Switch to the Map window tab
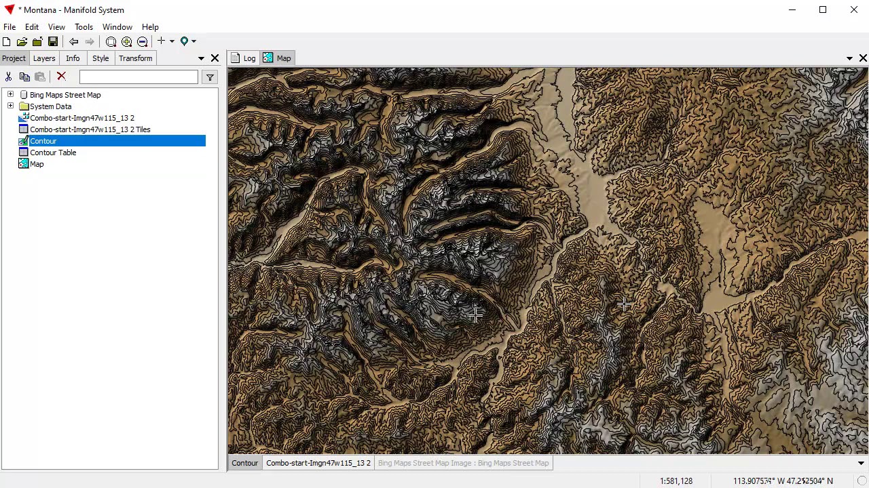 click(277, 58)
